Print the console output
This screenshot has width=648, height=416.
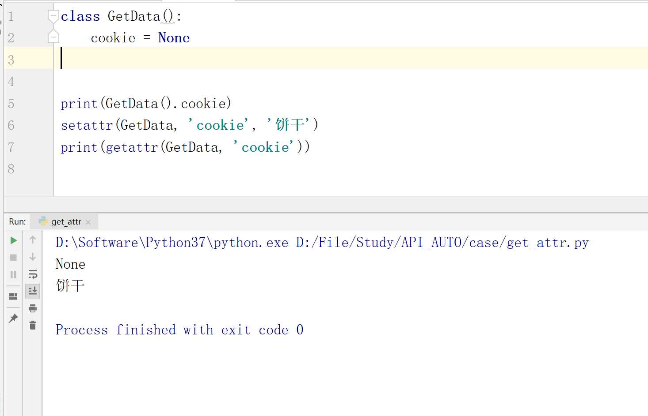(x=33, y=308)
